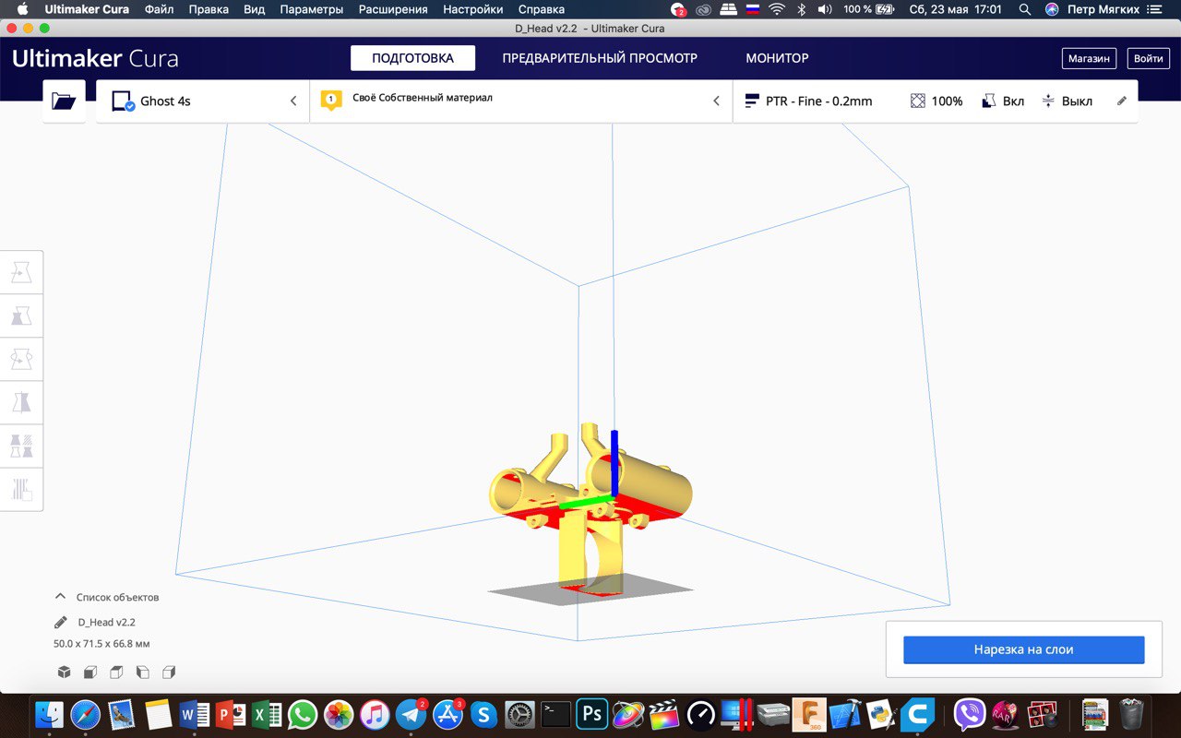Switch to ПРЕДВАРИТЕЛЬНЫЙ ПРОСМОТР tab
Image resolution: width=1181 pixels, height=738 pixels.
tap(600, 58)
